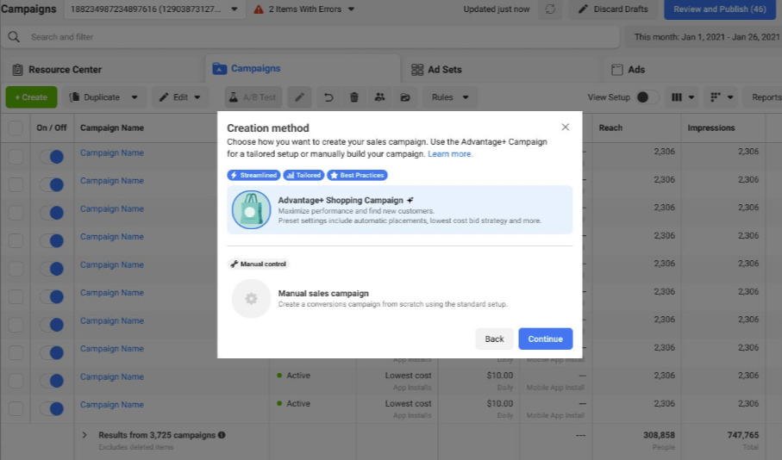This screenshot has height=460, width=782.
Task: Close the Creation method dialog
Action: [565, 127]
